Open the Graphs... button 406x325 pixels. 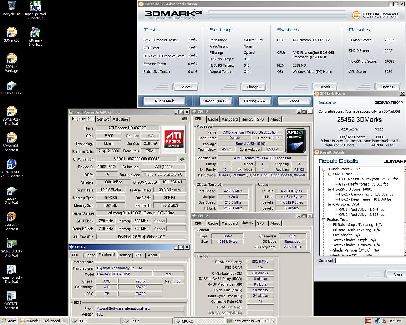click(295, 101)
